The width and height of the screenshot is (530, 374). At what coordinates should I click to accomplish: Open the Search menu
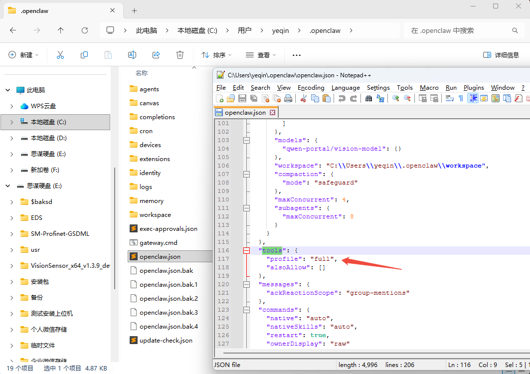pyautogui.click(x=260, y=88)
